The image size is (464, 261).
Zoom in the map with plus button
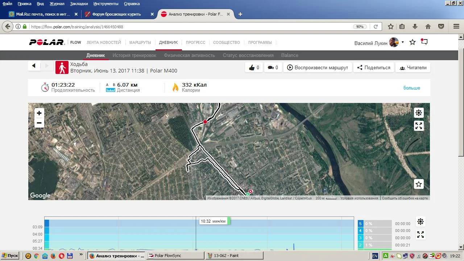coord(39,113)
